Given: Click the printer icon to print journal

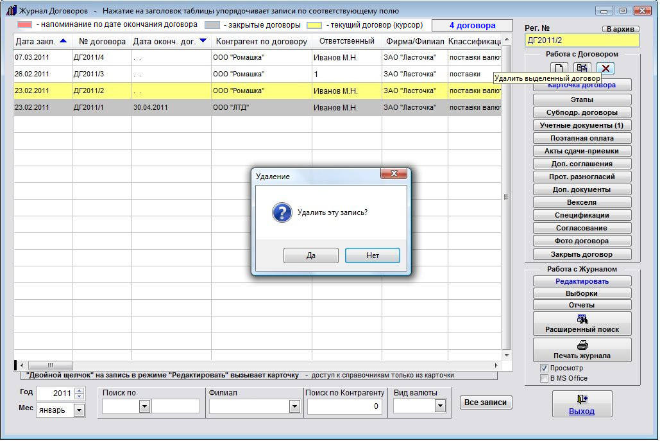Looking at the screenshot, I should [x=582, y=345].
